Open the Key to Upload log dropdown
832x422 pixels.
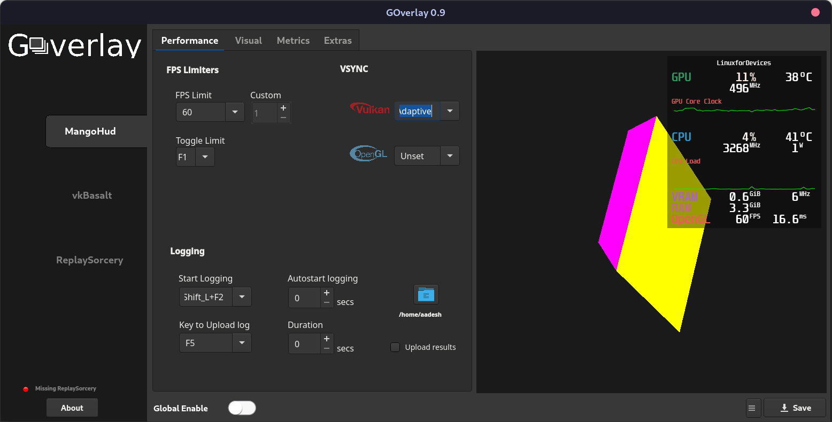click(x=242, y=343)
